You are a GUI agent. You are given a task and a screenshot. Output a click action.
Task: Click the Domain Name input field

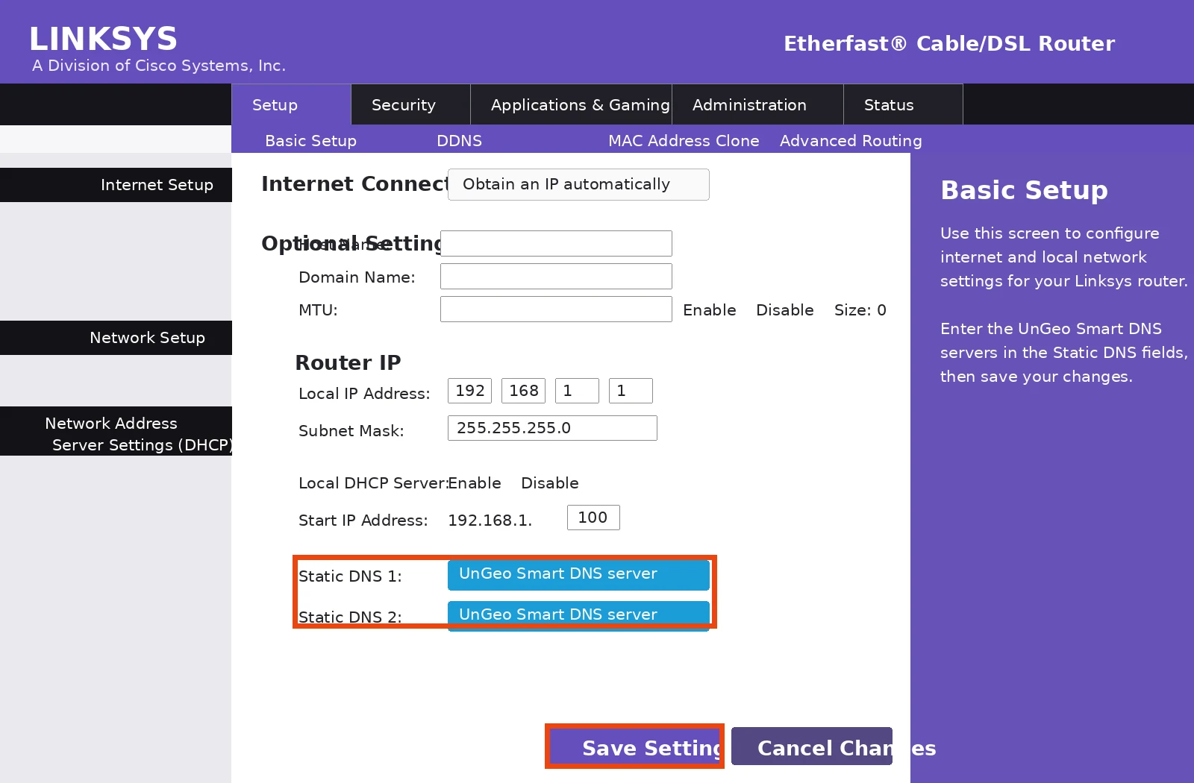[556, 276]
